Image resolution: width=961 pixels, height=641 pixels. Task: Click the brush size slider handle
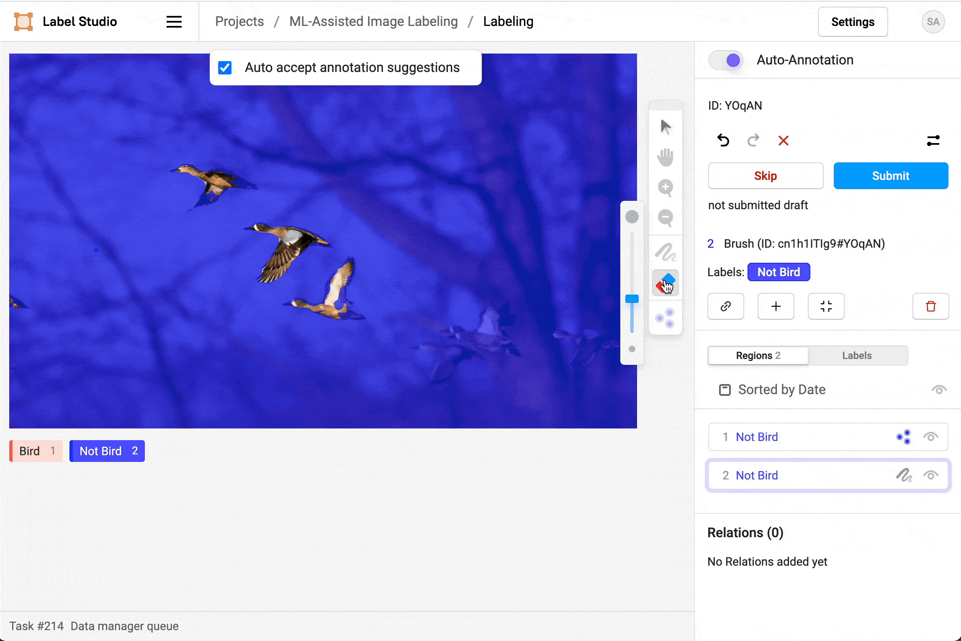click(632, 298)
